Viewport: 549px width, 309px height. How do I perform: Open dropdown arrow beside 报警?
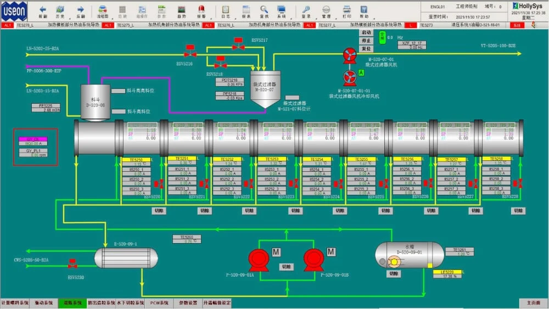coord(211,18)
